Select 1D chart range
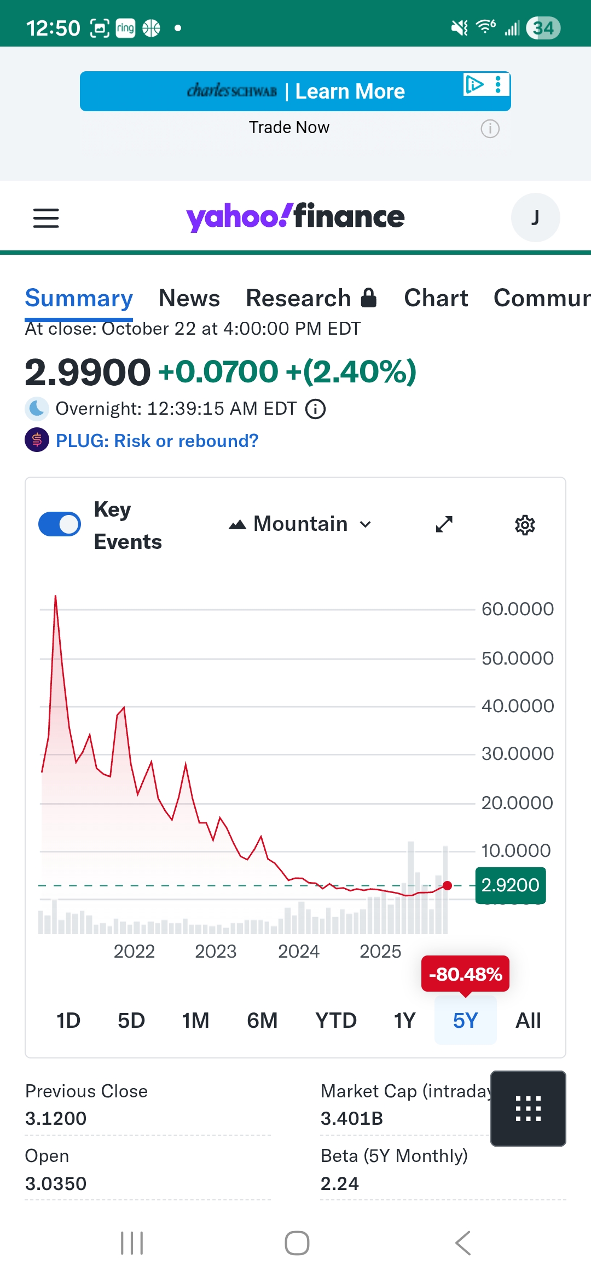This screenshot has width=591, height=1282. pos(68,1021)
